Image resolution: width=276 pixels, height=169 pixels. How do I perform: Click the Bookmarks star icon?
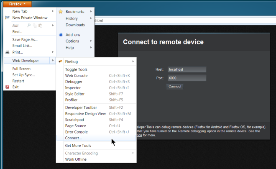point(61,12)
